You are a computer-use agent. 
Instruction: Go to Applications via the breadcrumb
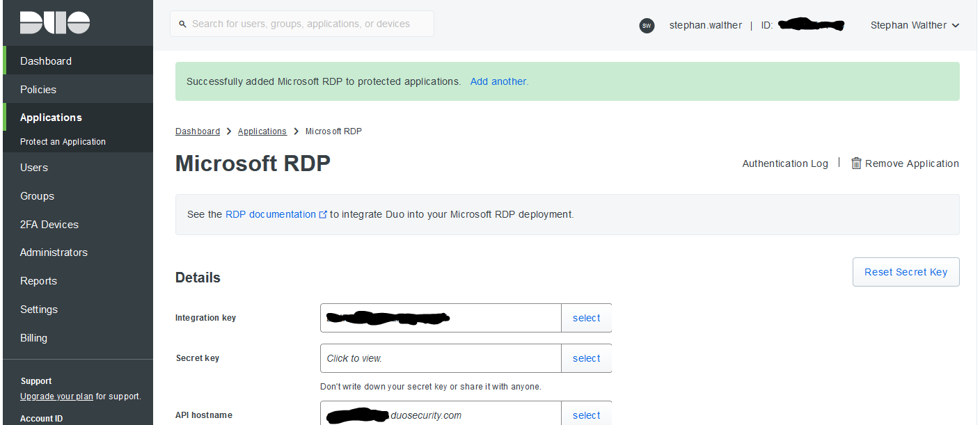coord(262,131)
